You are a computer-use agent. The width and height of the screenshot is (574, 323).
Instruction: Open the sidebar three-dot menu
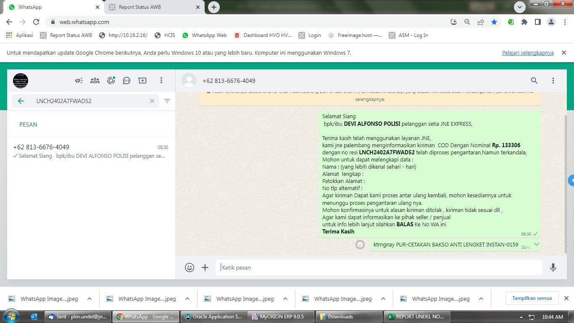161,80
